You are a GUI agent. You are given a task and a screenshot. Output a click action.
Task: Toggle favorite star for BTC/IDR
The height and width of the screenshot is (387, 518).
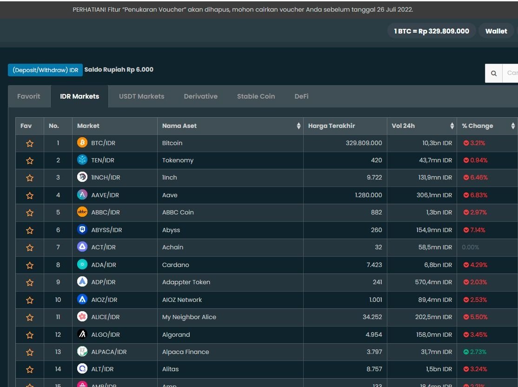pos(30,143)
